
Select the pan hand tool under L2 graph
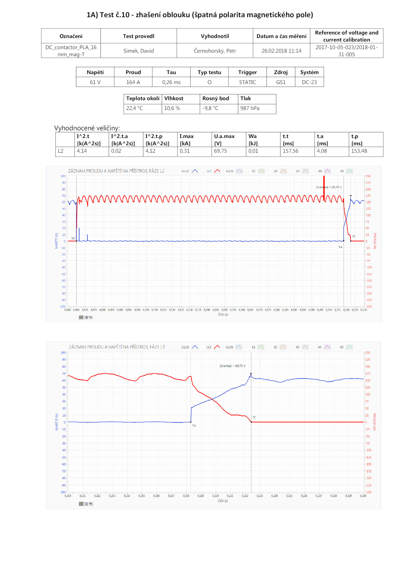[x=91, y=317]
